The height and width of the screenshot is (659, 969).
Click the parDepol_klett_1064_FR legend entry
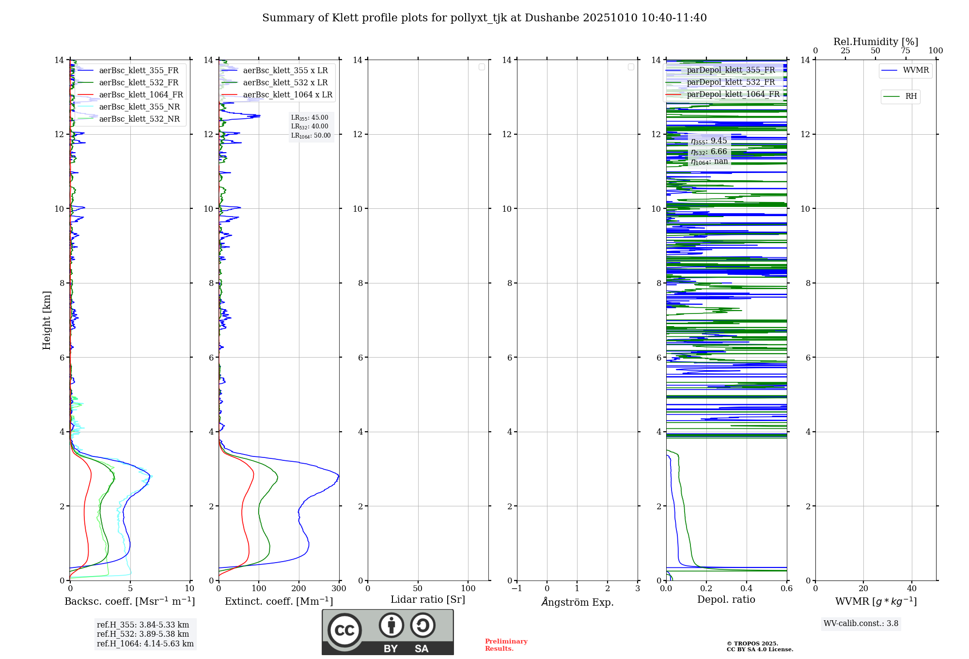coord(733,94)
